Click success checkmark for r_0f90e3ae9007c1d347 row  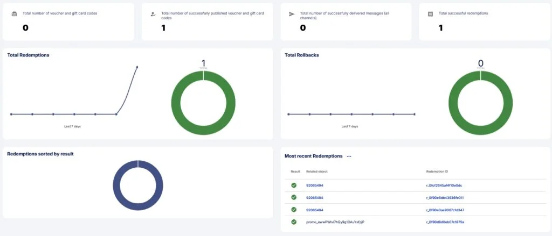point(294,210)
